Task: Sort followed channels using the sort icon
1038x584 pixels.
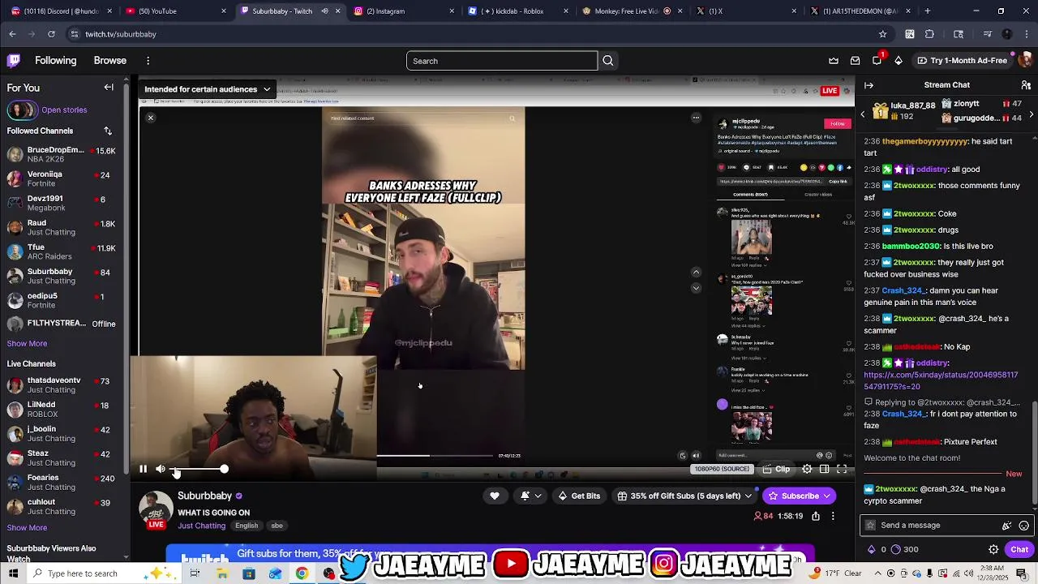Action: pos(108,131)
